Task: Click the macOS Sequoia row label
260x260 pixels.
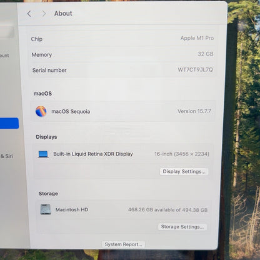Action: [x=71, y=111]
